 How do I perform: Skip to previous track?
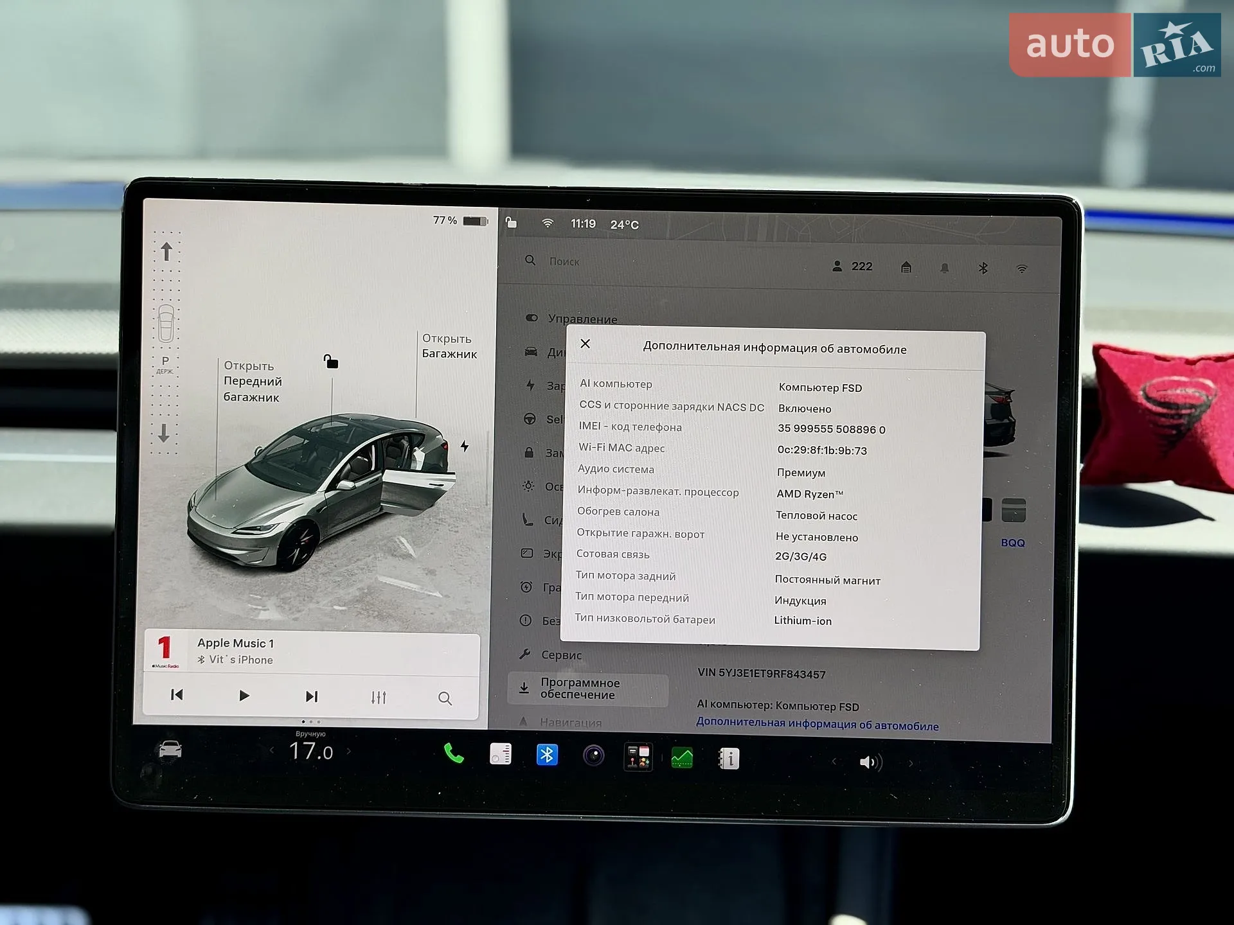(177, 694)
